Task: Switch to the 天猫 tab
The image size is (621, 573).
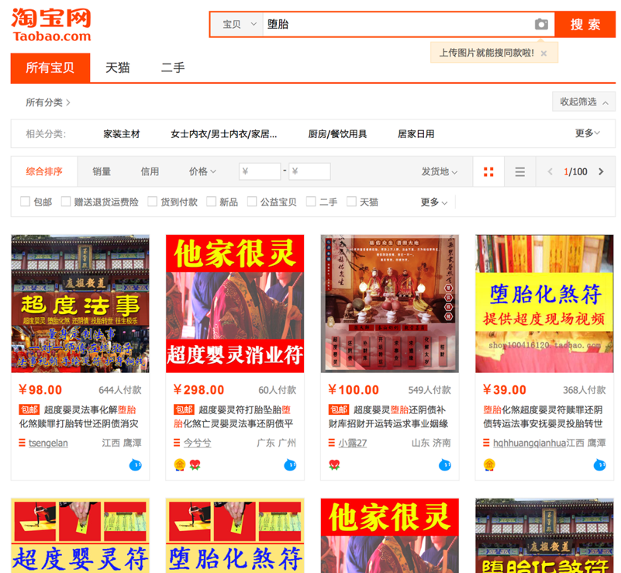Action: tap(118, 67)
